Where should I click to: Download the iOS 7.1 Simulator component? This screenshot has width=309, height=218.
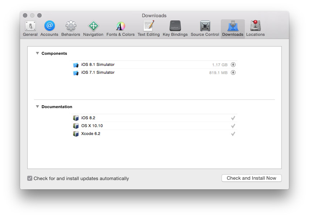click(x=233, y=72)
